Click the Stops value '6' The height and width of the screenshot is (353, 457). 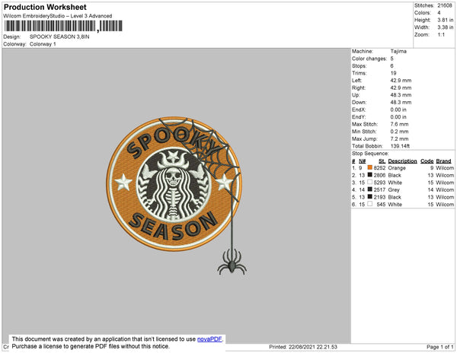click(392, 66)
